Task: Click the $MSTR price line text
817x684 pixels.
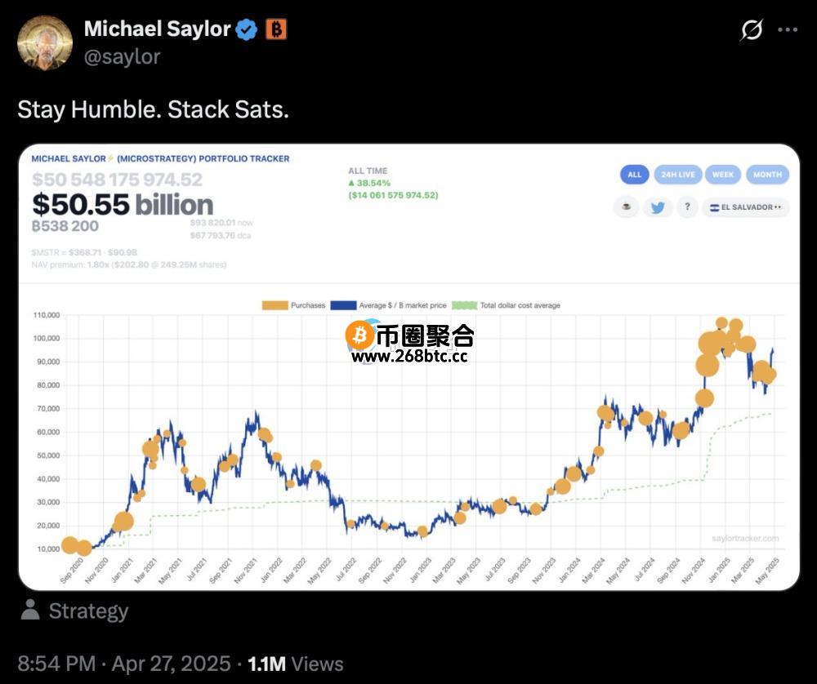Action: [x=84, y=252]
